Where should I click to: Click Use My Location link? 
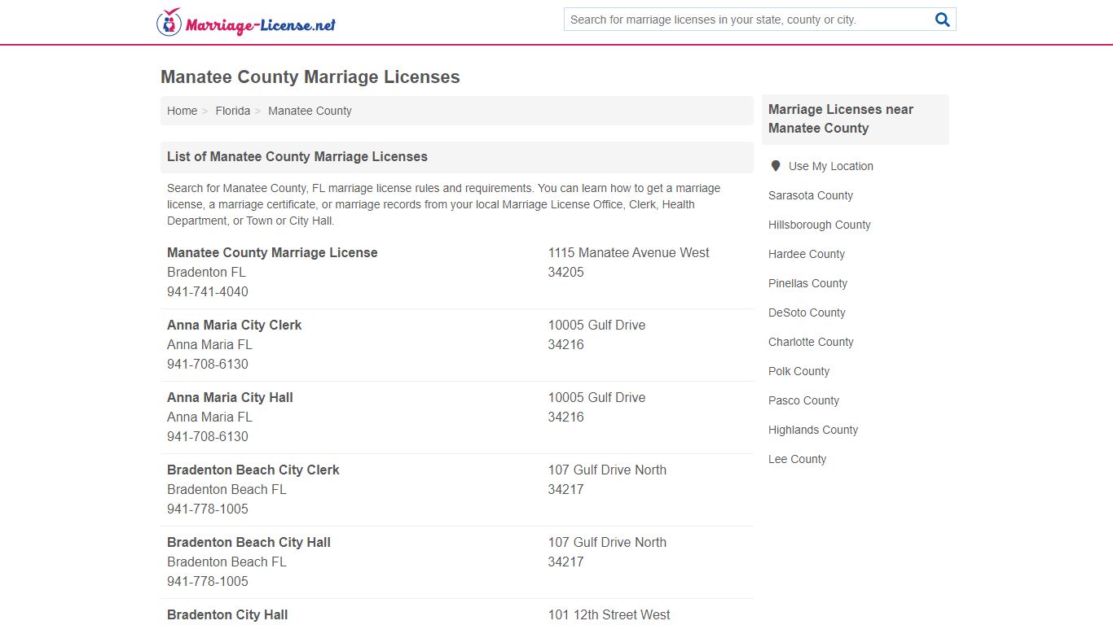tap(831, 166)
